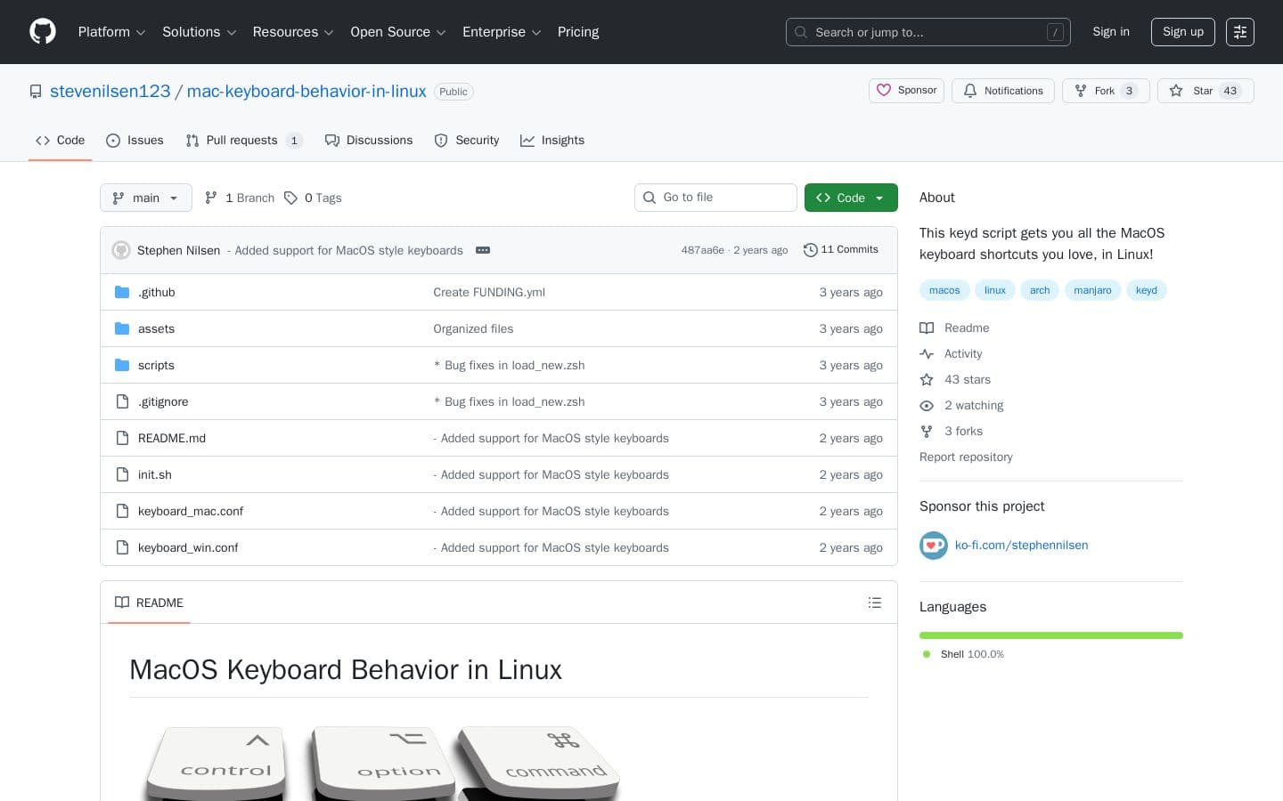Focus the Go to file field

(x=725, y=198)
